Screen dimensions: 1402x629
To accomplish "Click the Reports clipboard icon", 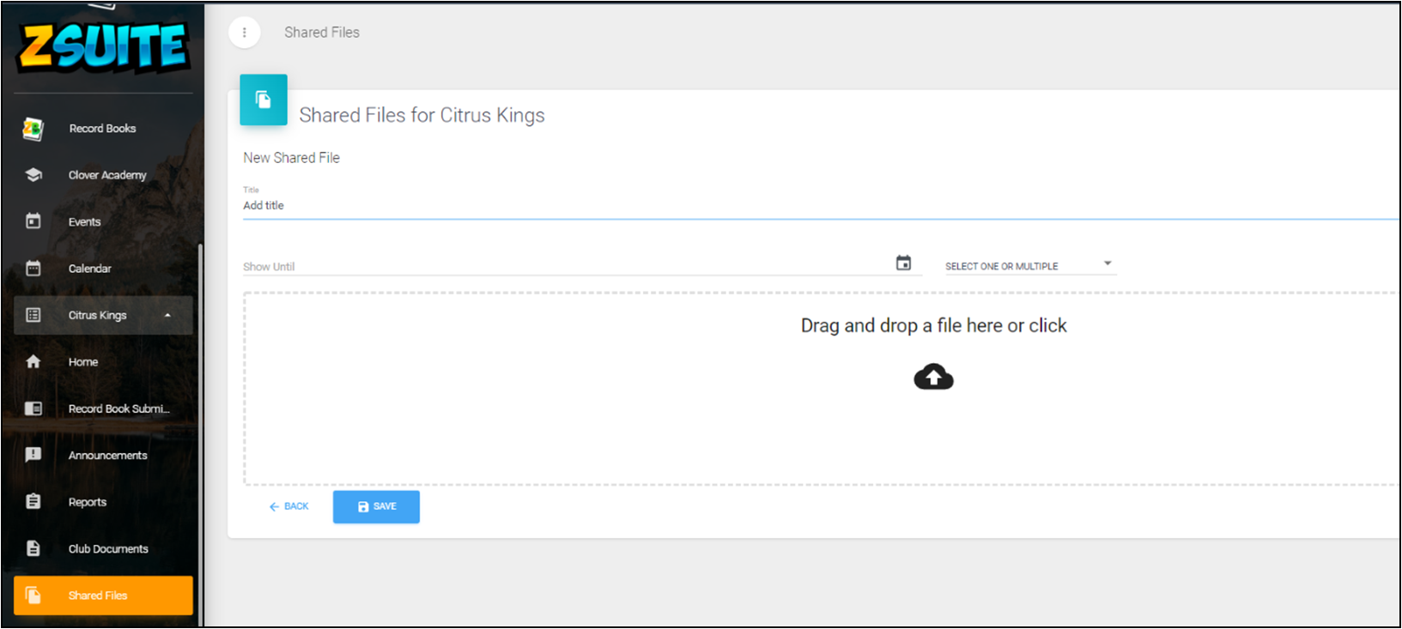I will 33,502.
